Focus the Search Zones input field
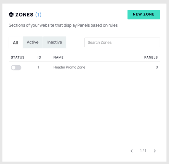 pos(122,42)
